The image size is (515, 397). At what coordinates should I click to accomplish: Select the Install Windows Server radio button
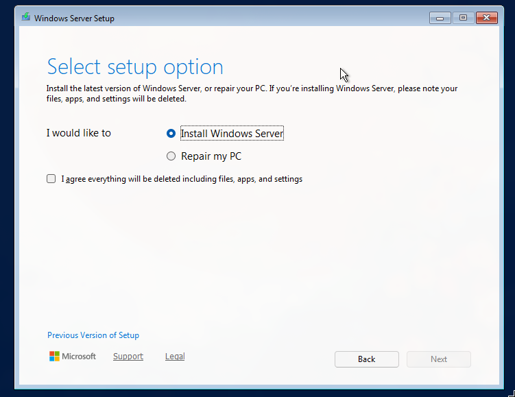point(171,133)
